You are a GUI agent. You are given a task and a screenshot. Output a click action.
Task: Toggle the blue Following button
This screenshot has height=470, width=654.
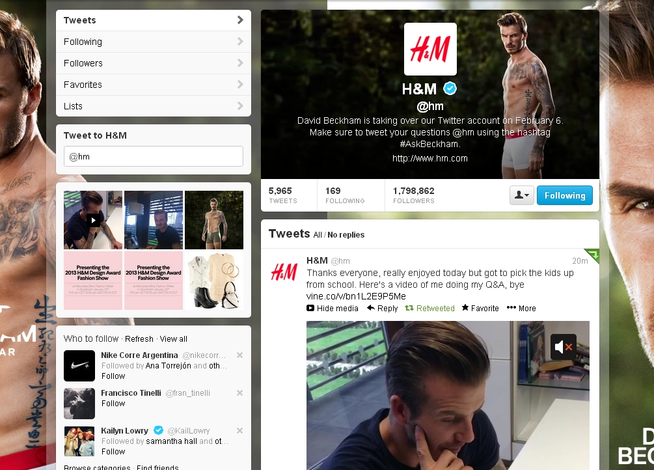coord(565,195)
